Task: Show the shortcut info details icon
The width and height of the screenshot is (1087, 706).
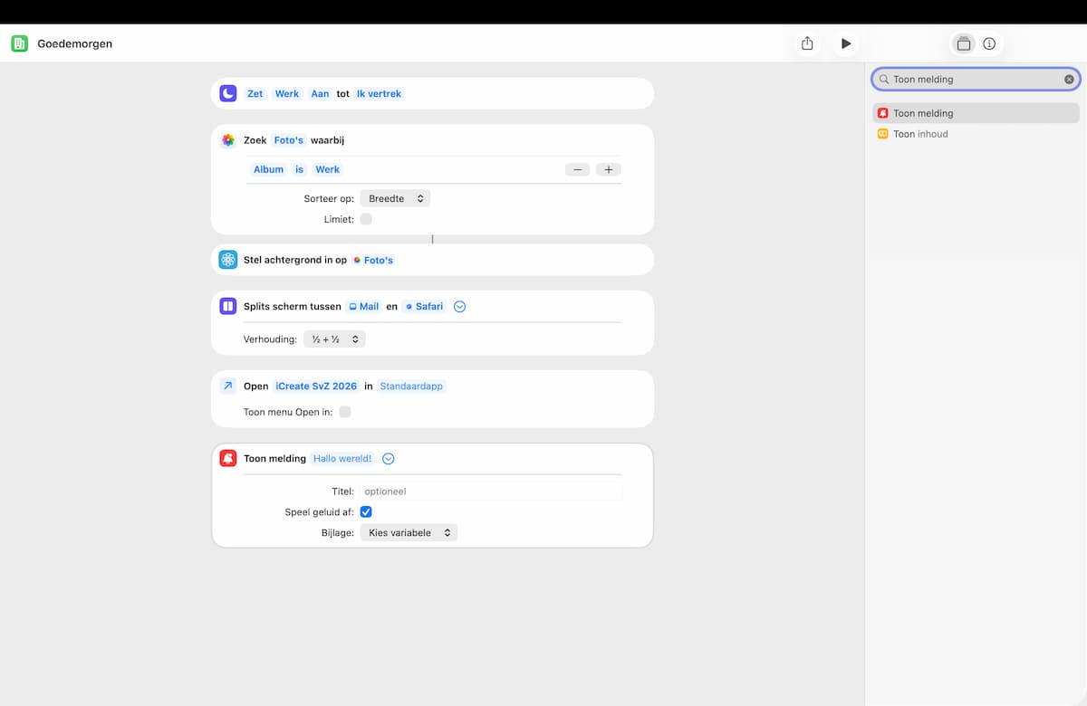Action: click(x=989, y=43)
